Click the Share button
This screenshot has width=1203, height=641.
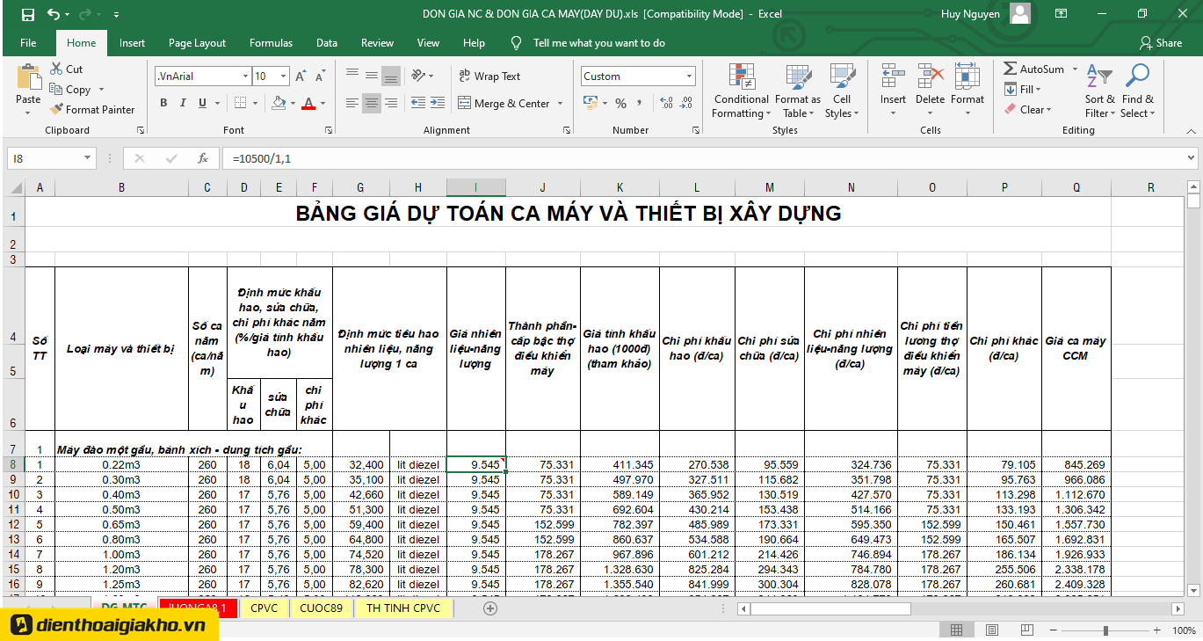coord(1160,43)
